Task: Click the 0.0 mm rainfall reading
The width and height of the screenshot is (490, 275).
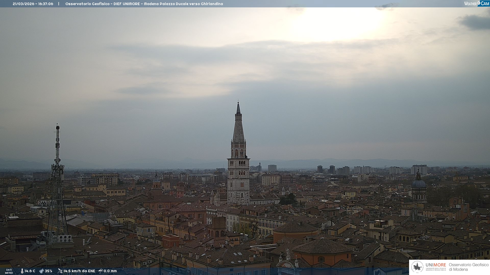Action: coord(110,271)
